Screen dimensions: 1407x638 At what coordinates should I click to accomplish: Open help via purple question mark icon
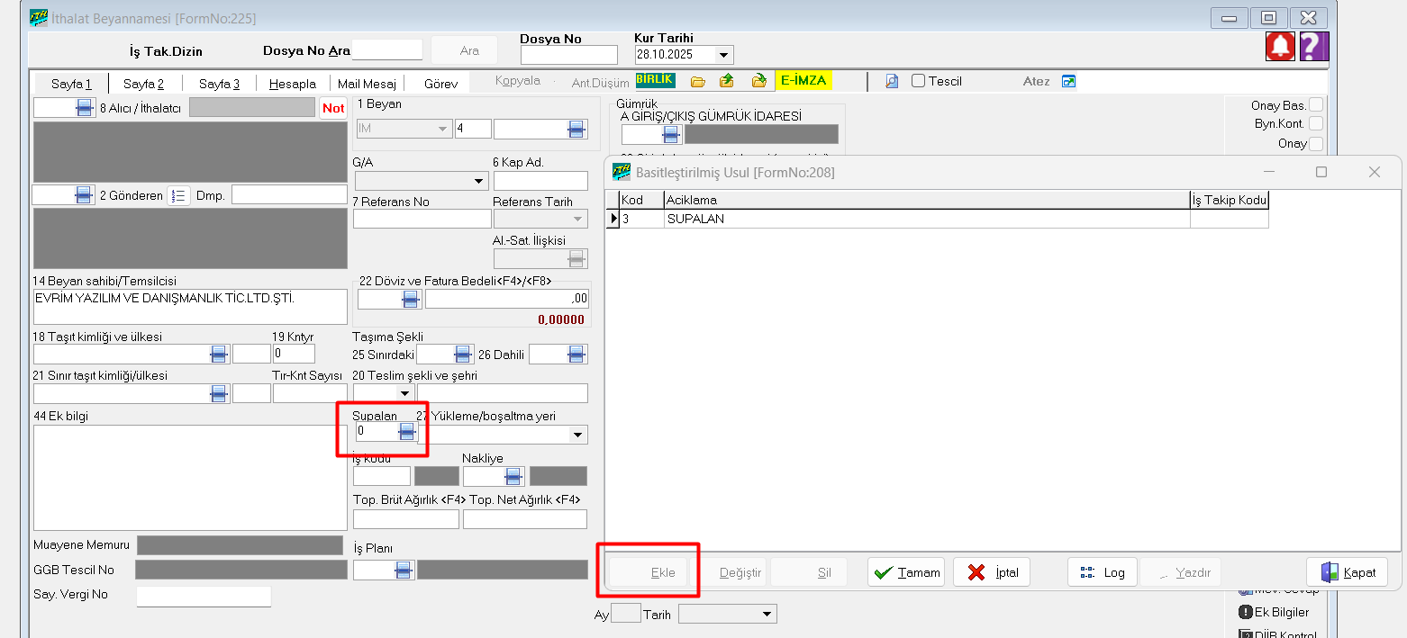coord(1314,46)
